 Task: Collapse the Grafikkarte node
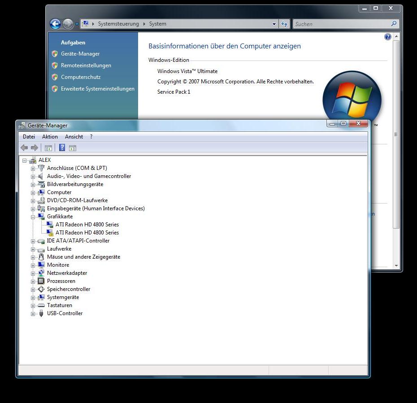[33, 217]
